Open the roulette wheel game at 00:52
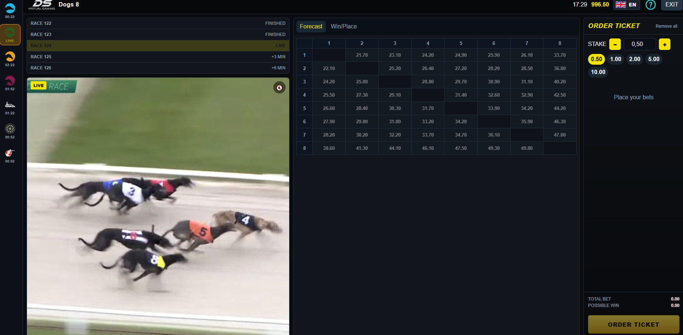The height and width of the screenshot is (335, 683). [x=10, y=131]
